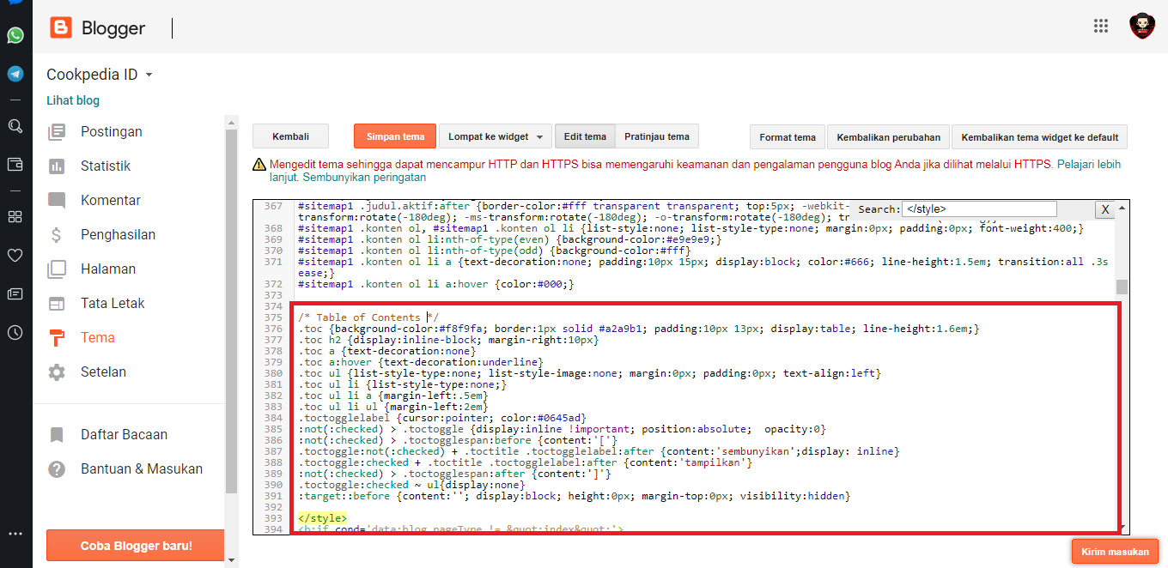Viewport: 1168px width, 568px height.
Task: Click the Coba Blogger baru! button
Action: [136, 546]
